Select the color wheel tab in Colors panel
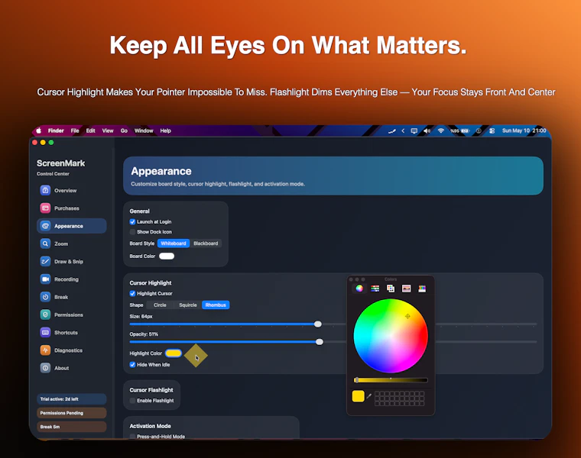581x458 pixels. pyautogui.click(x=359, y=289)
